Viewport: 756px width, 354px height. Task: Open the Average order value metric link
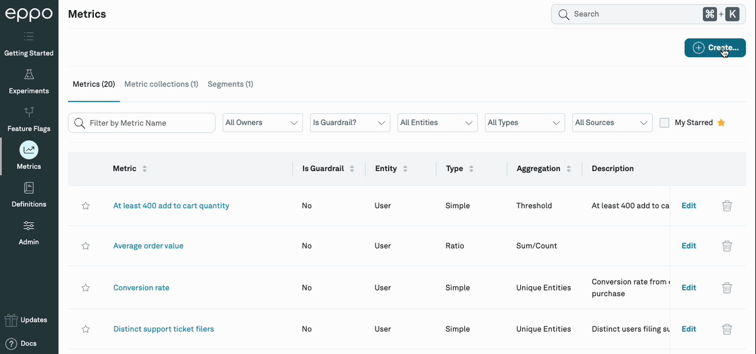(x=148, y=246)
